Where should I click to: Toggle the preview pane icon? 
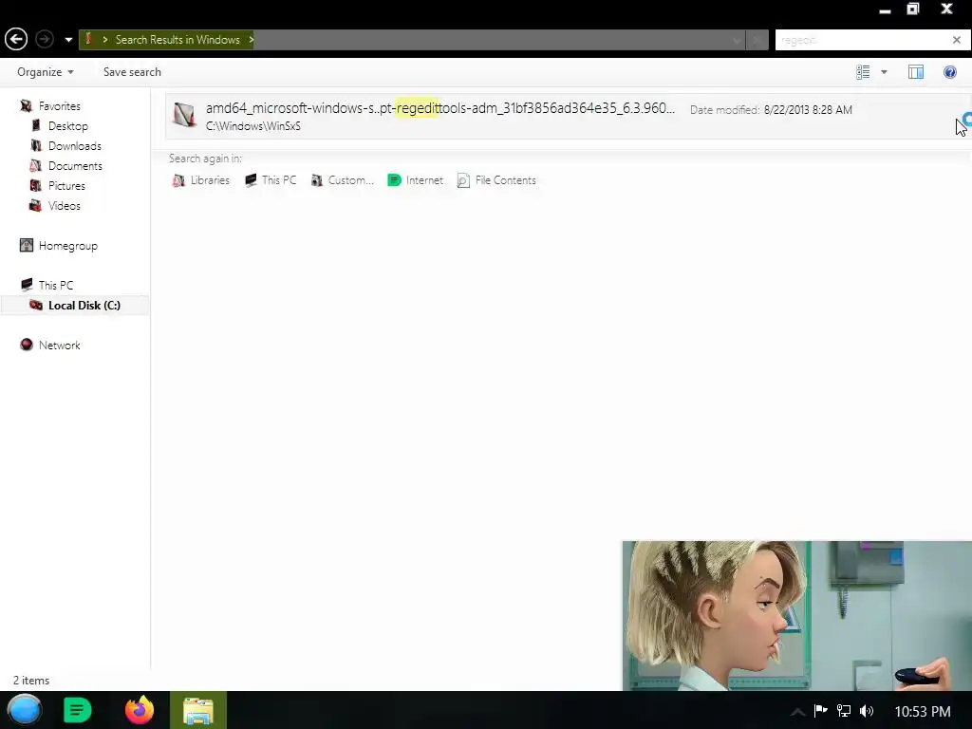coord(916,72)
